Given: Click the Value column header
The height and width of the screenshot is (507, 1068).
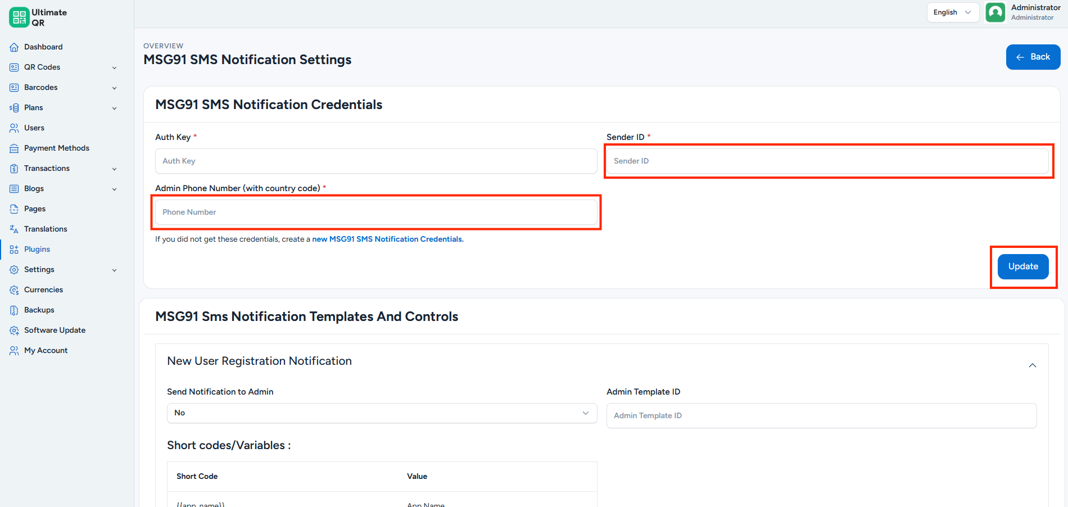Looking at the screenshot, I should pos(417,477).
